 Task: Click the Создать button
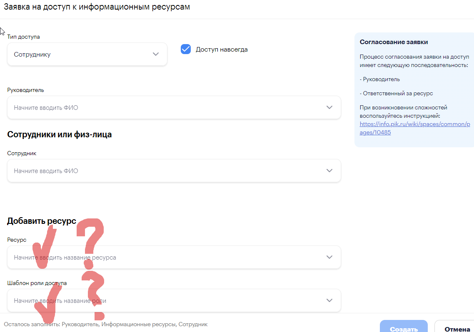(404, 327)
